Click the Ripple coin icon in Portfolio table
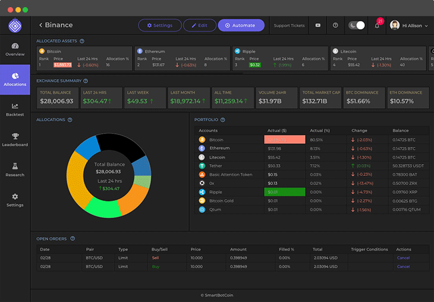Image resolution: width=434 pixels, height=302 pixels. 202,192
